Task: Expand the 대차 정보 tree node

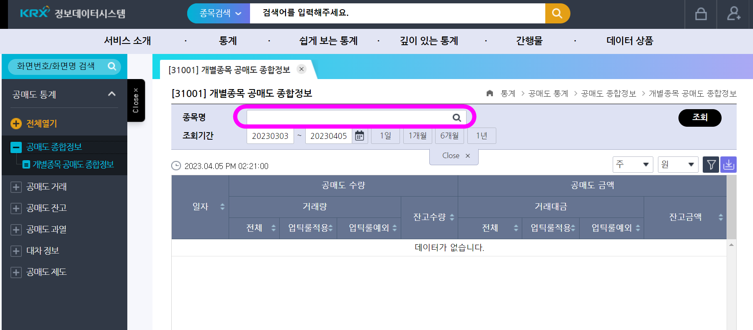Action: click(16, 251)
